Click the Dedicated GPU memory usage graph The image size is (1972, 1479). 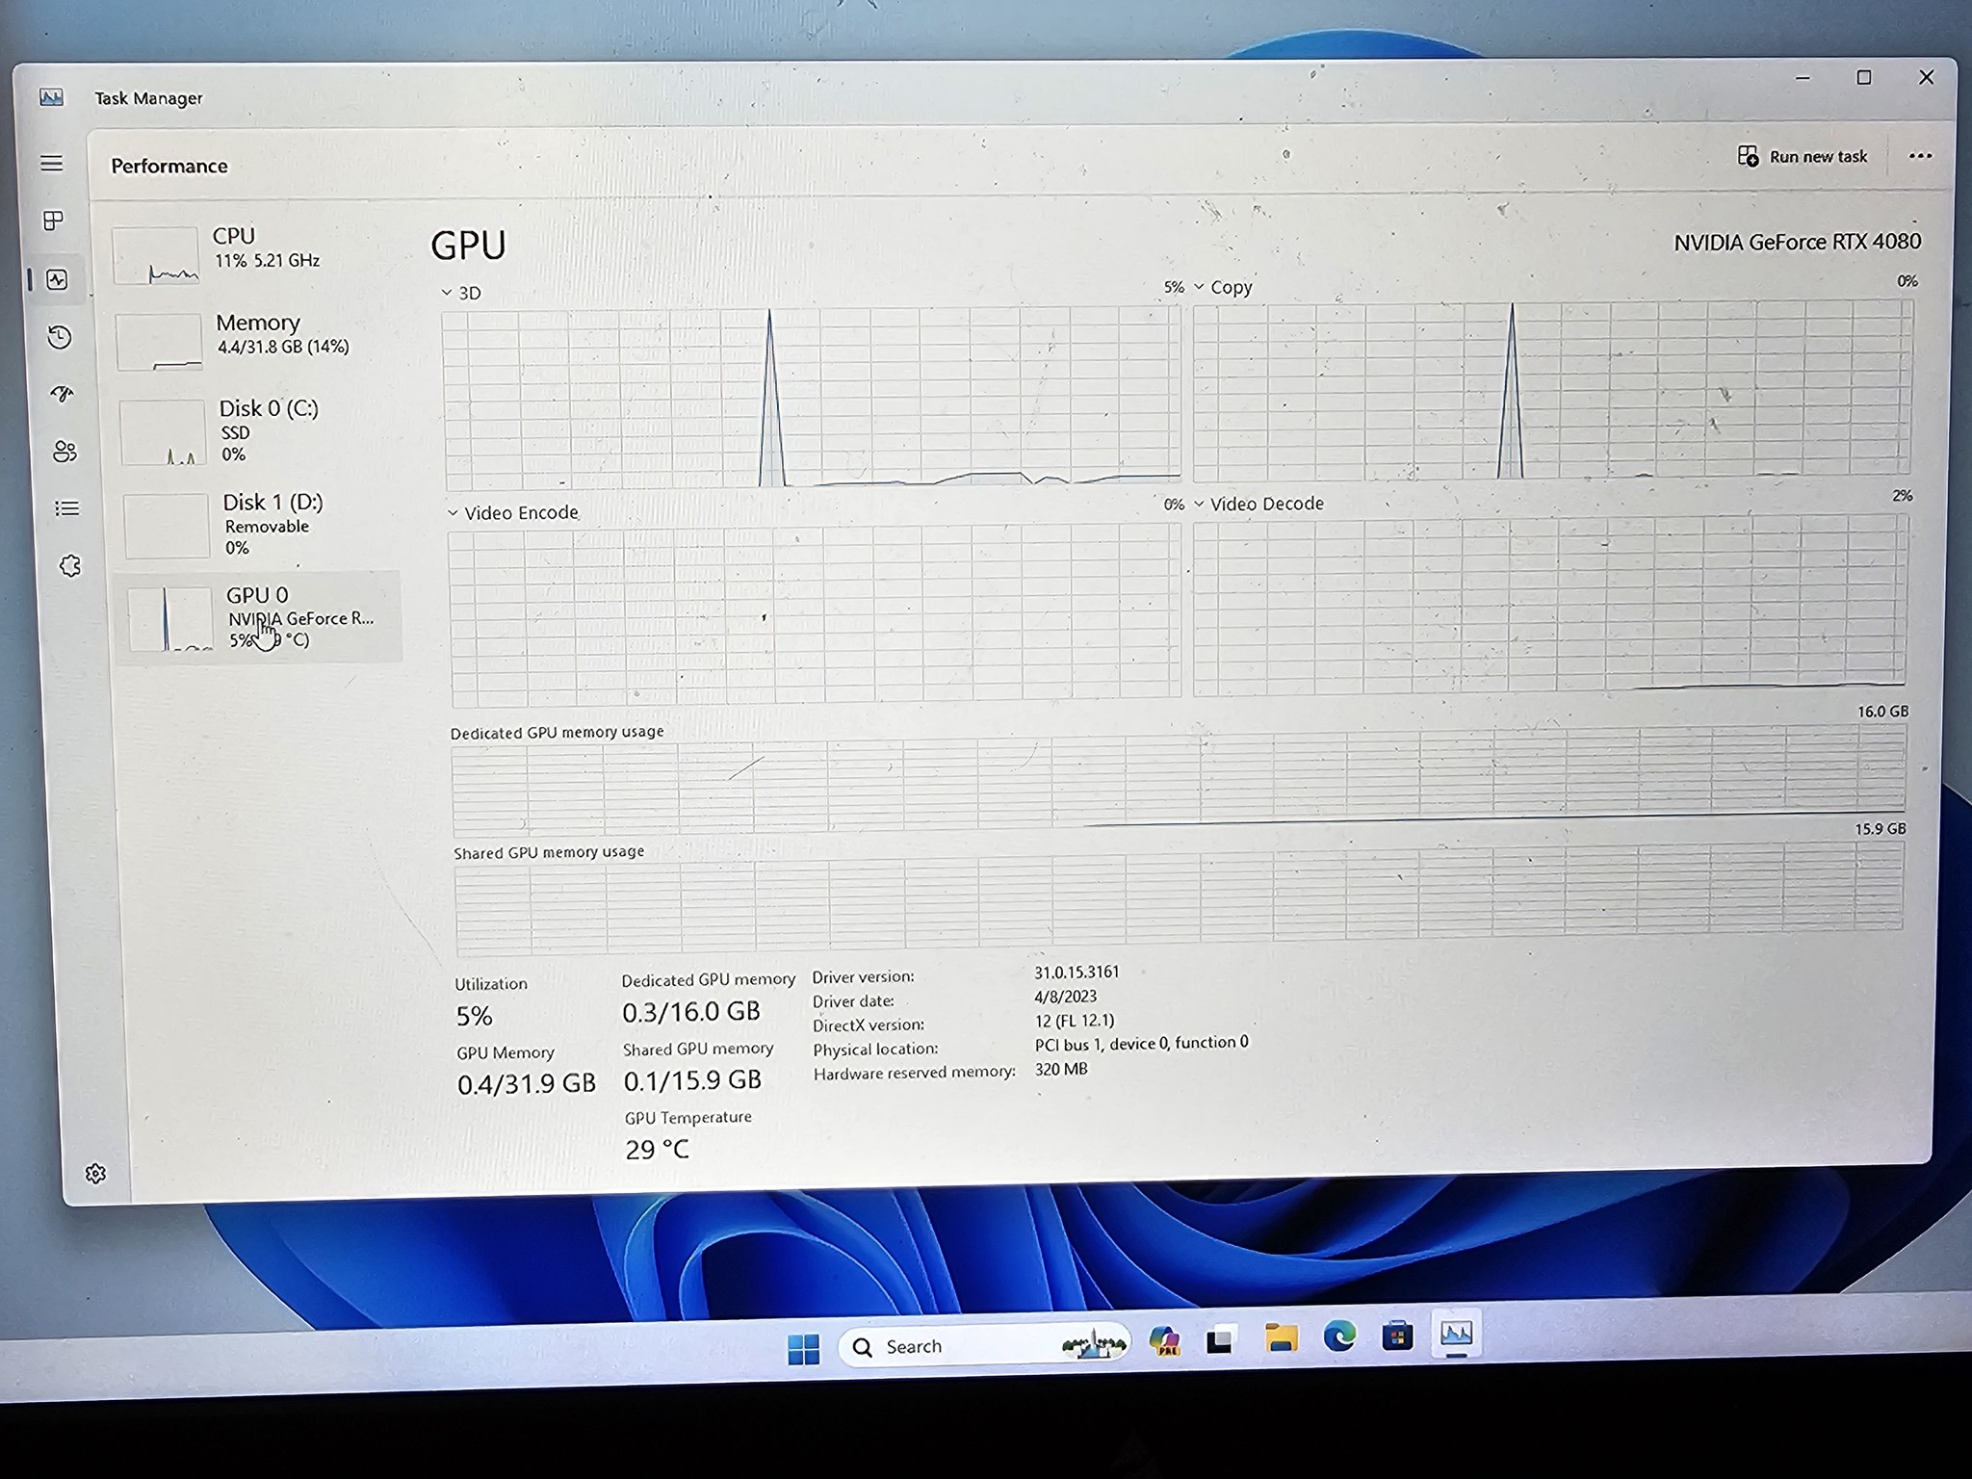[x=1180, y=782]
